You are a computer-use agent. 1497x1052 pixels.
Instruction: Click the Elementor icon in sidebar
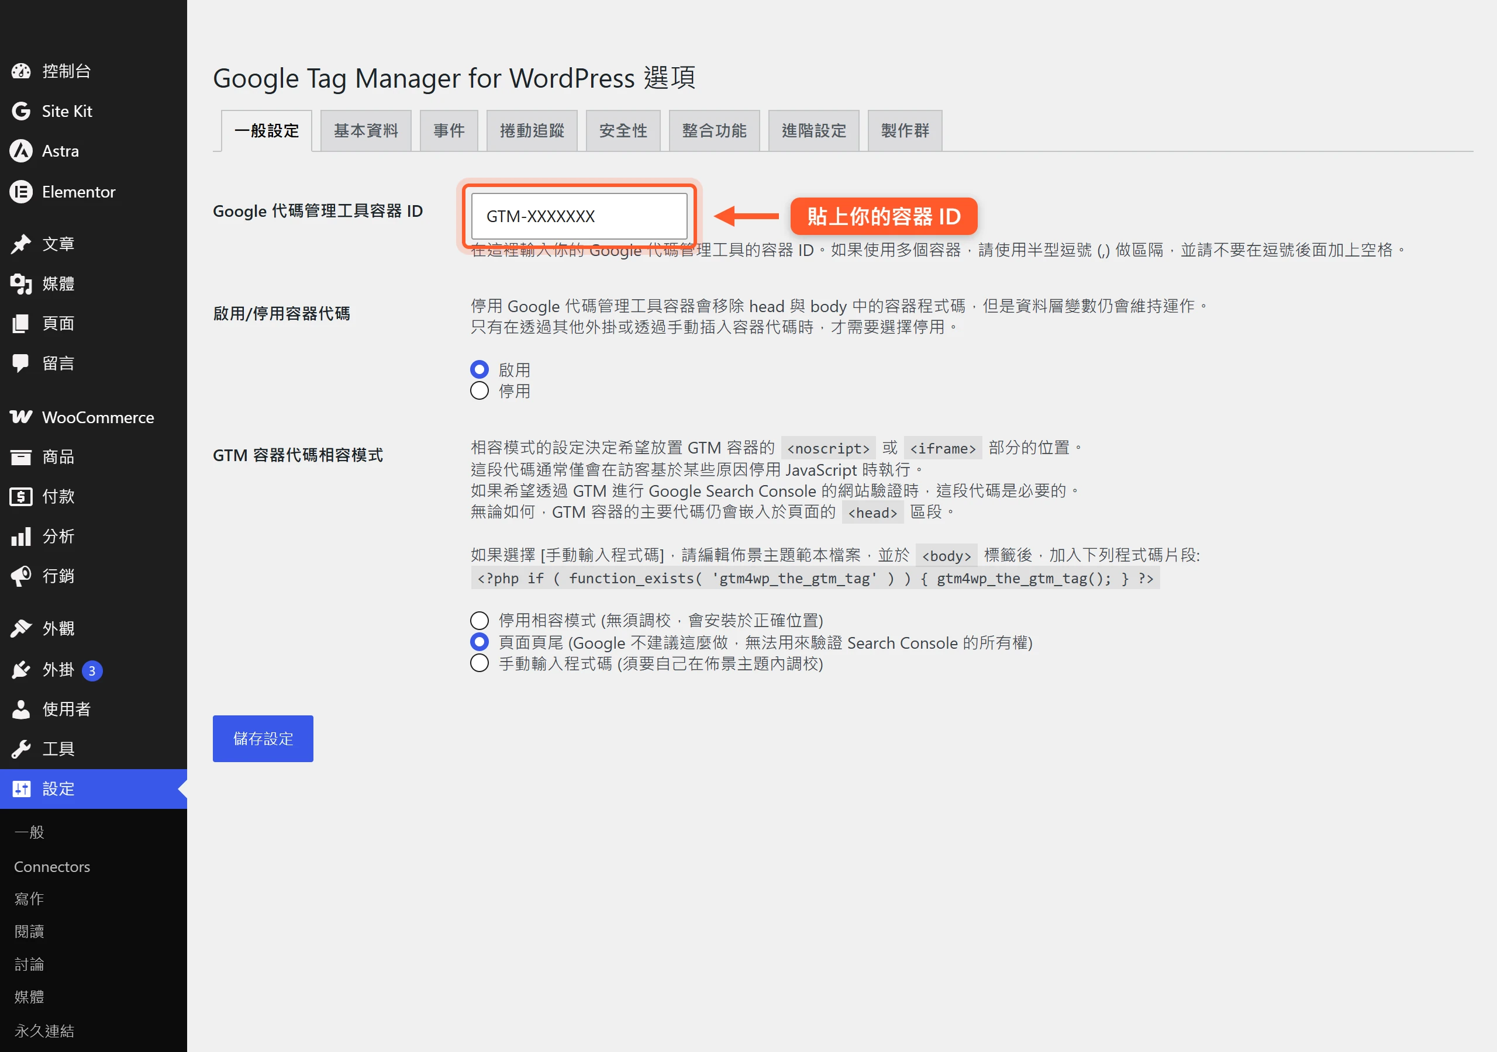pos(21,192)
